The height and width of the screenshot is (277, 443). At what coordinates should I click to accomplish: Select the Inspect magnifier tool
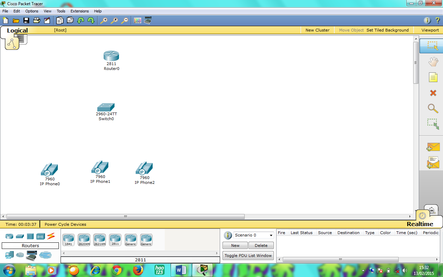433,108
